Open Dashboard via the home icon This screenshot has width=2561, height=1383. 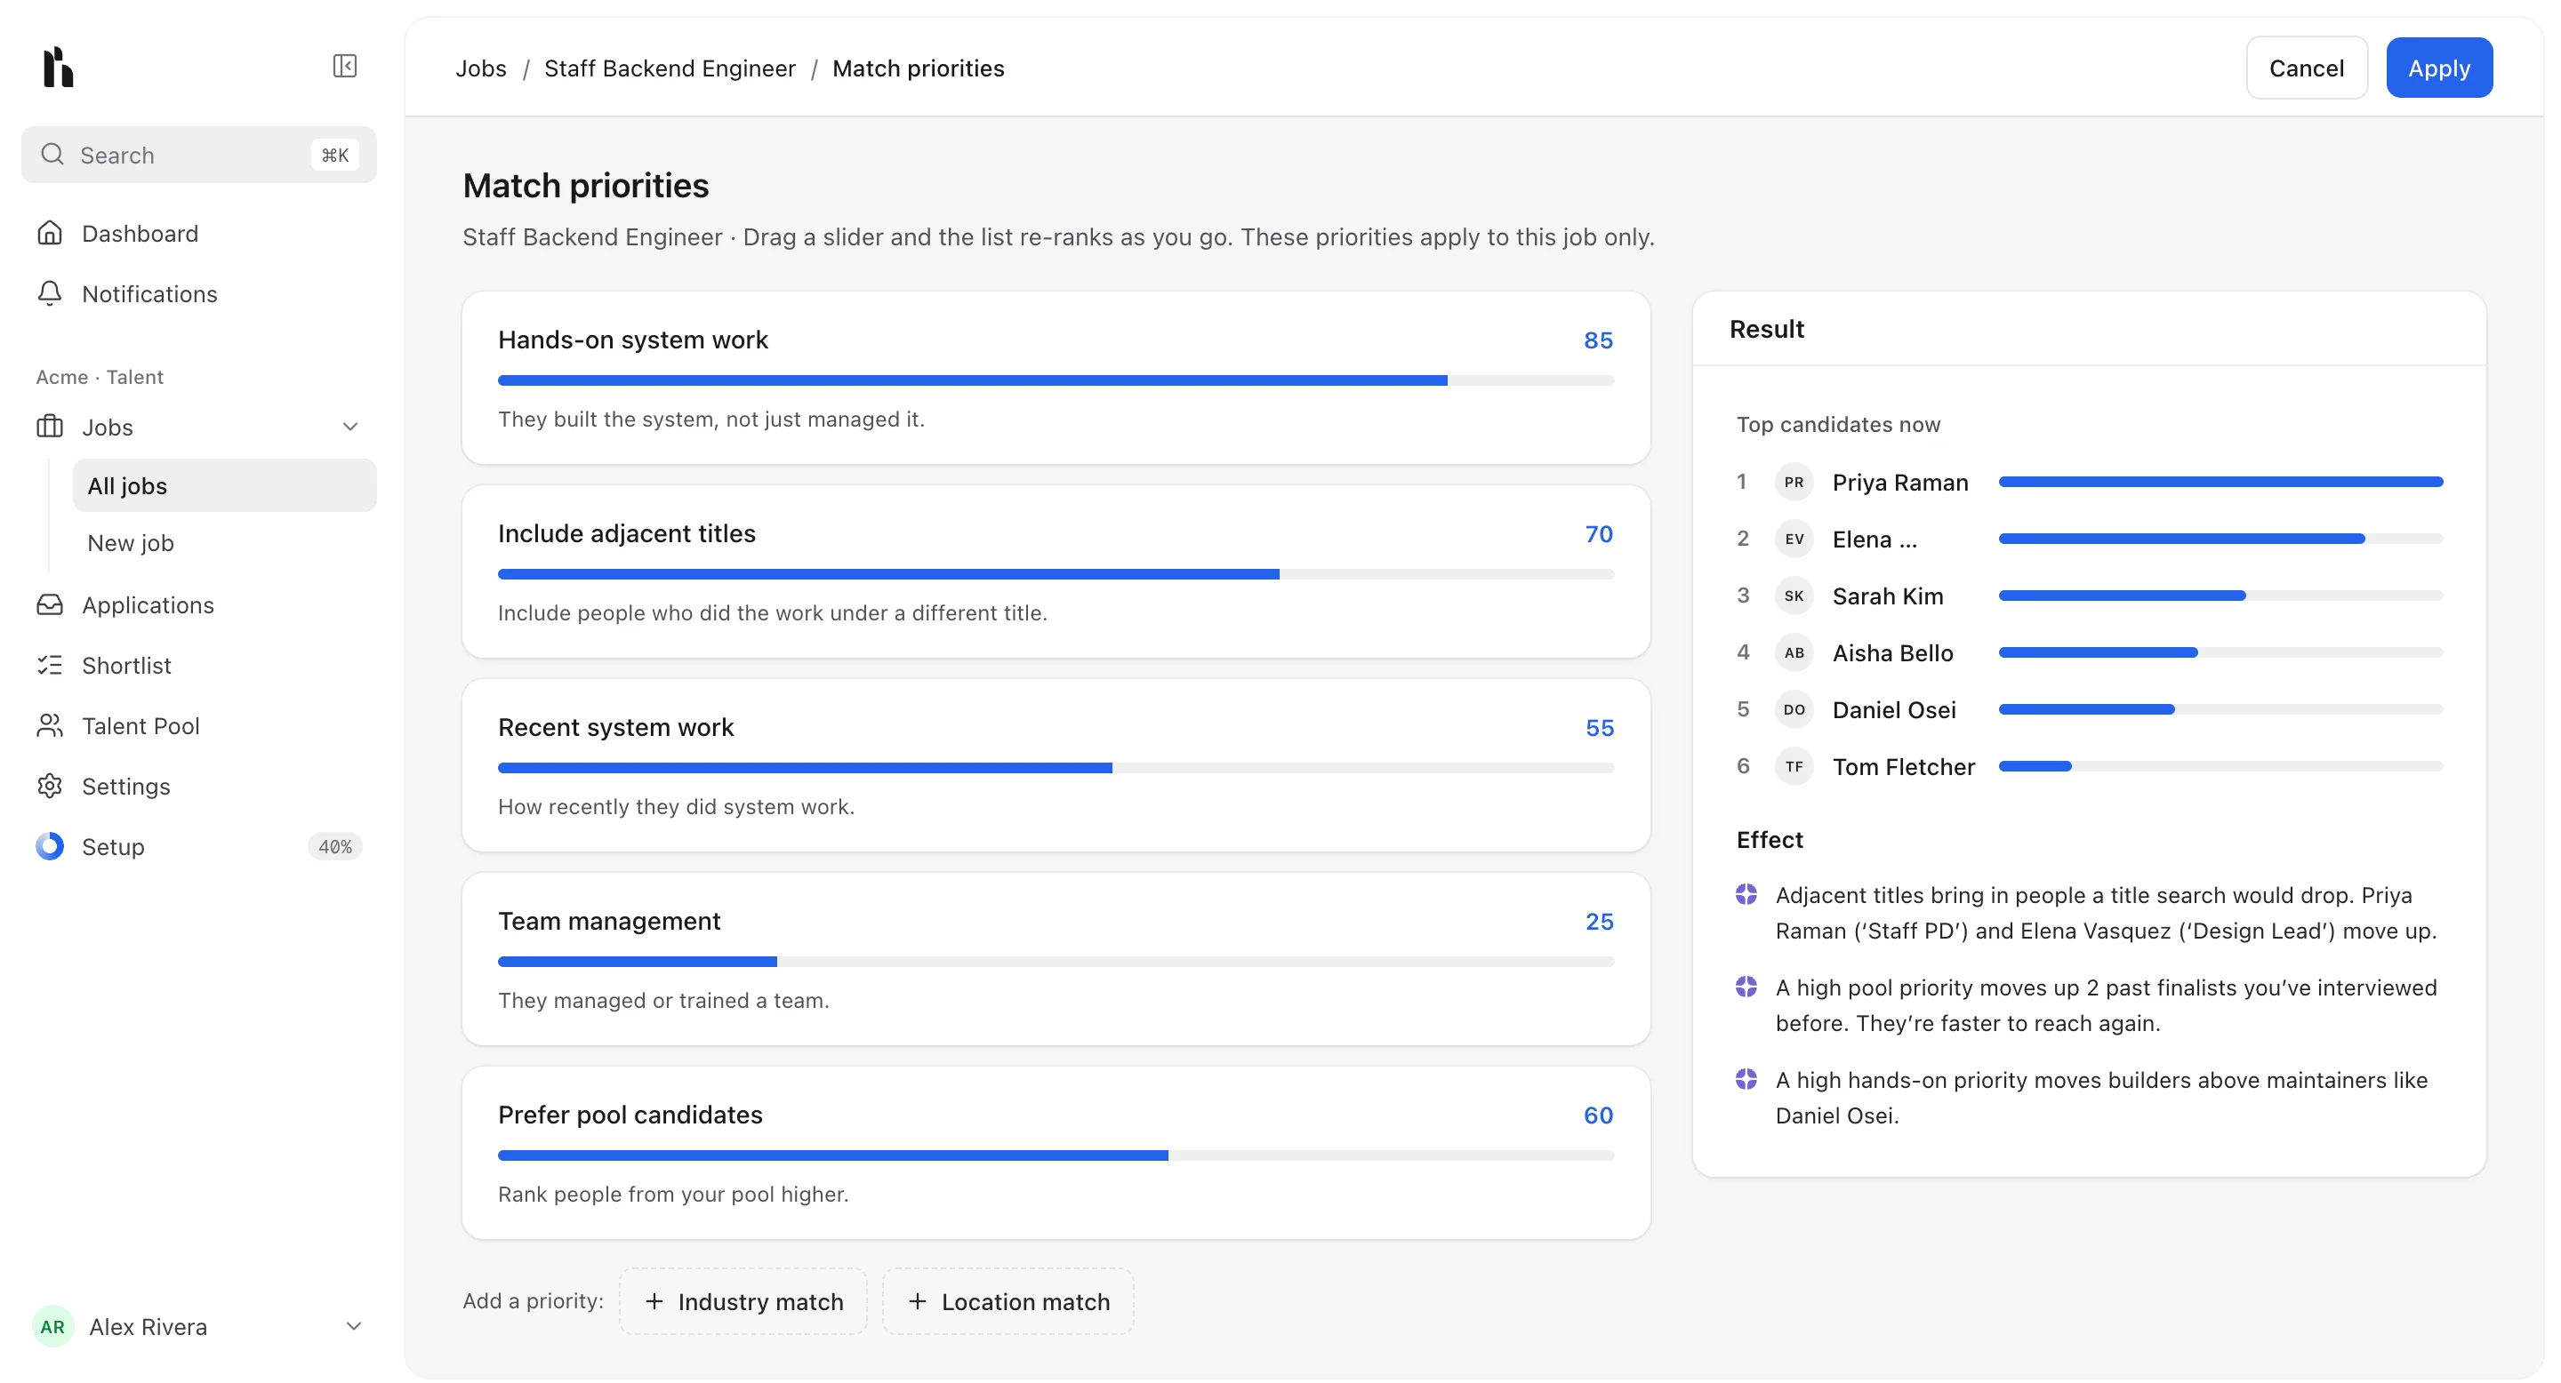click(x=50, y=234)
